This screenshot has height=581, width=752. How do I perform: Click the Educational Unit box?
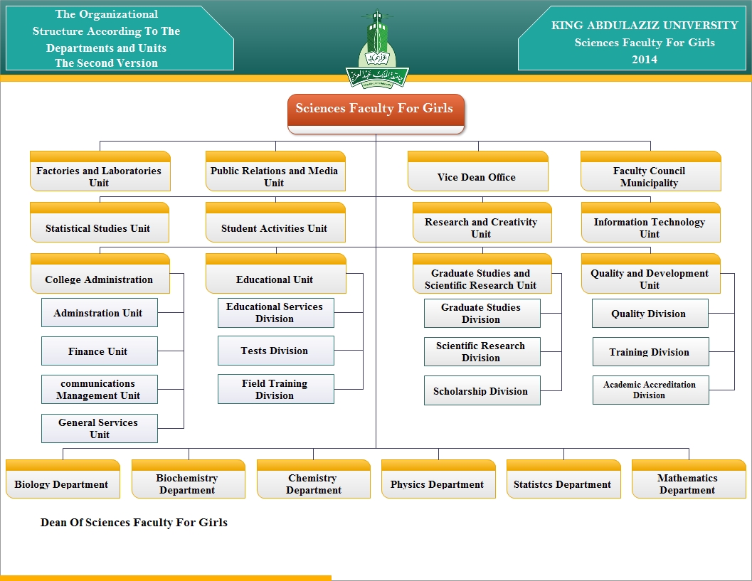coord(276,273)
